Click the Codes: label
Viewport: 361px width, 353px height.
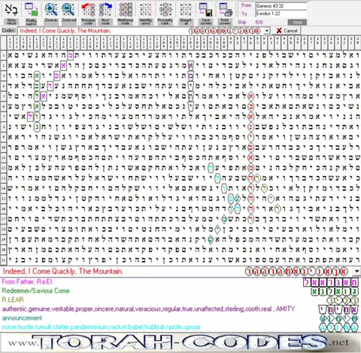8,31
